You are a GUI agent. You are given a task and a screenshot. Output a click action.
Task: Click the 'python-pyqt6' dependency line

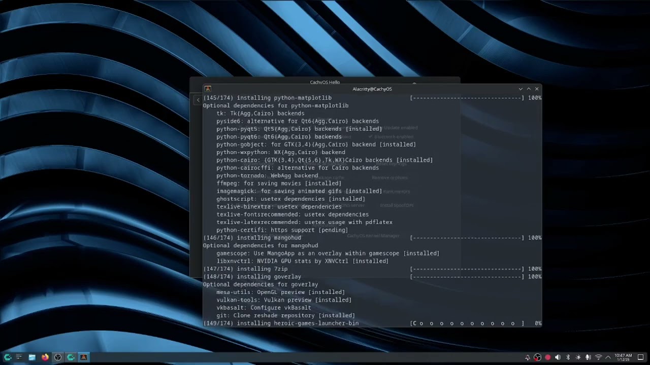click(279, 137)
